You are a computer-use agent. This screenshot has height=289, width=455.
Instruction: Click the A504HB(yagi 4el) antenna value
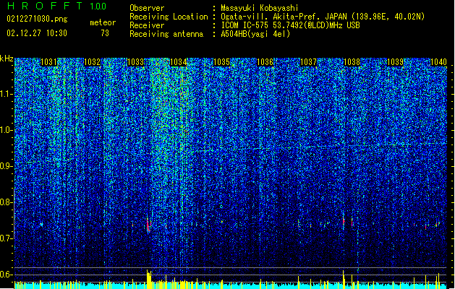255,34
